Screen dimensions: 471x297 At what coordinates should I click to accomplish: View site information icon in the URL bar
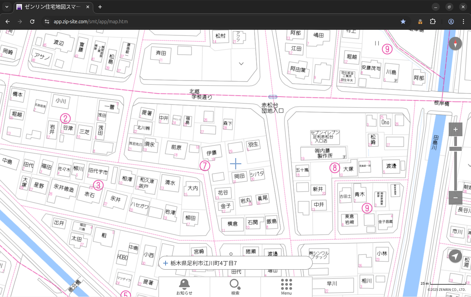(x=47, y=22)
